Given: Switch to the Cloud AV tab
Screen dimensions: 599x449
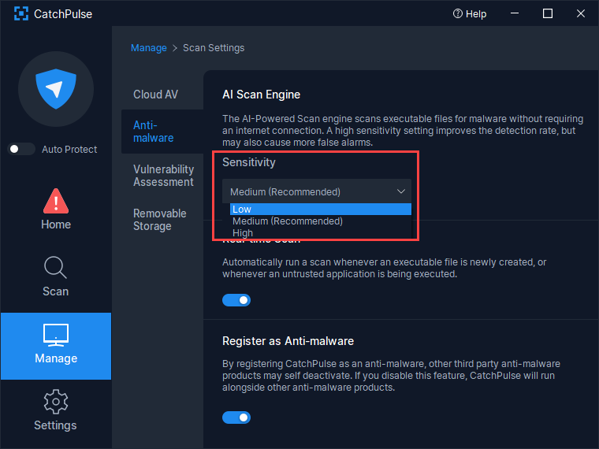Looking at the screenshot, I should (155, 95).
